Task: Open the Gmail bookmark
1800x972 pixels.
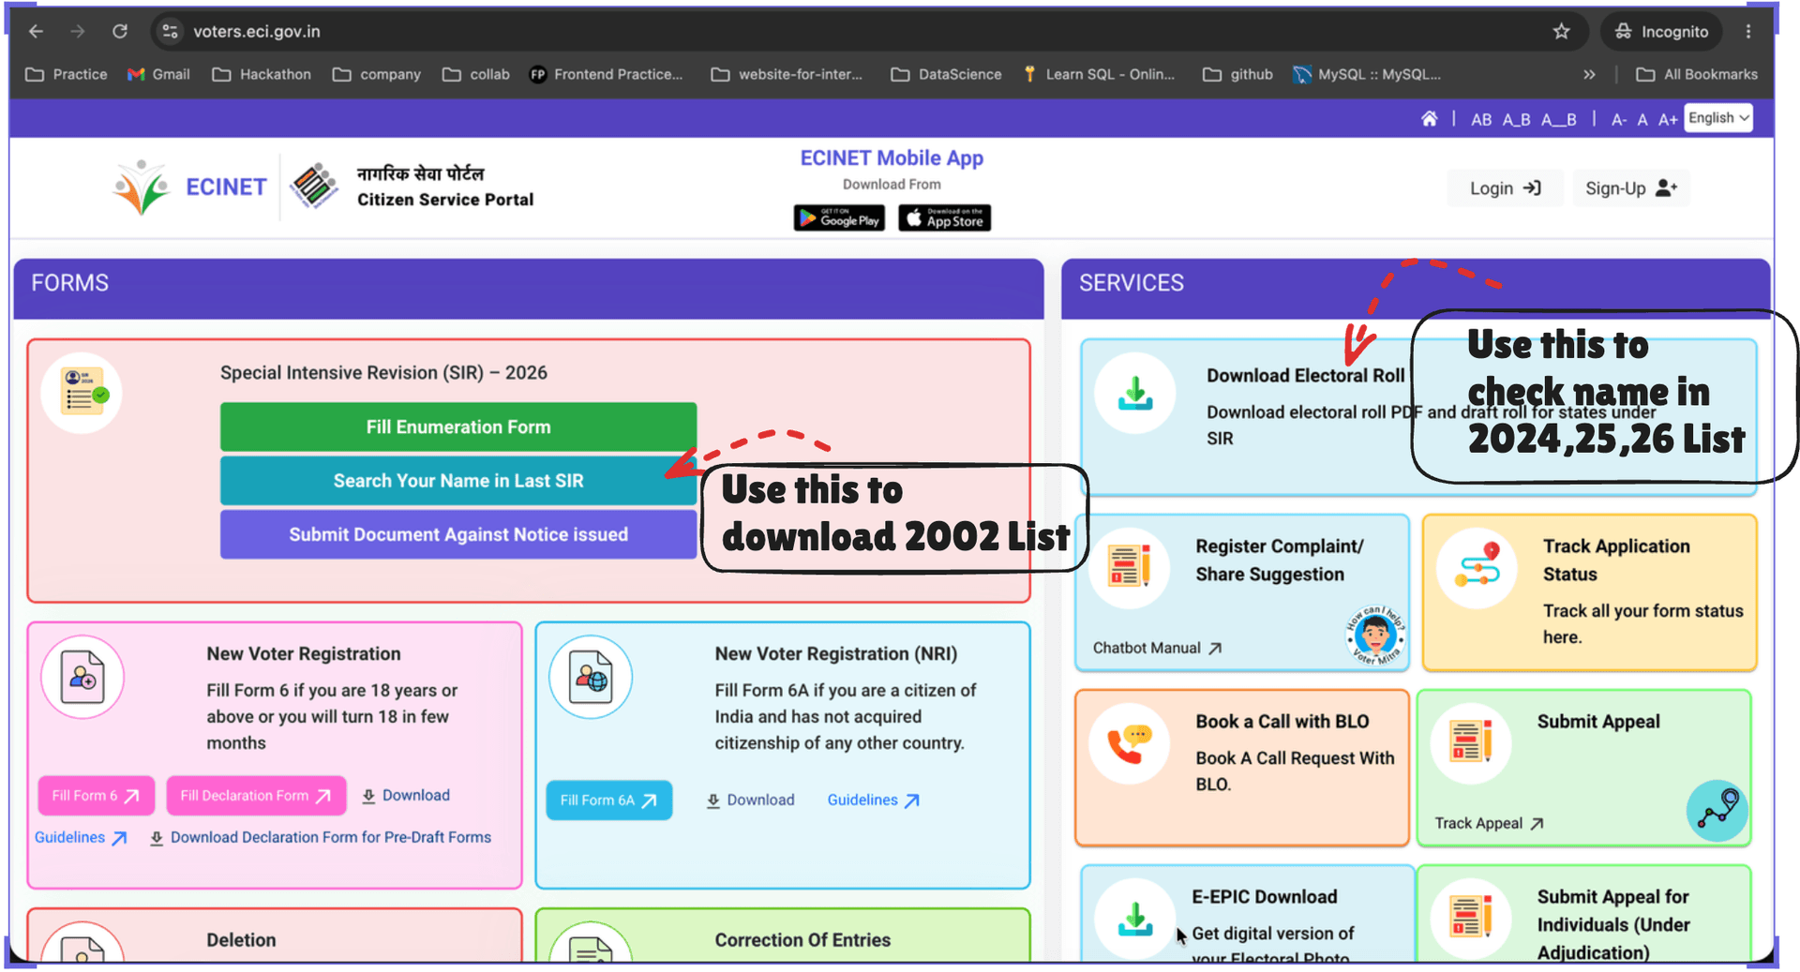Action: point(158,74)
